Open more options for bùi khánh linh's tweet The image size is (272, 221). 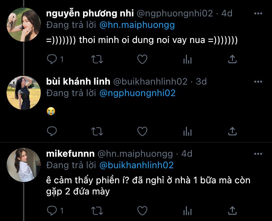click(x=258, y=82)
